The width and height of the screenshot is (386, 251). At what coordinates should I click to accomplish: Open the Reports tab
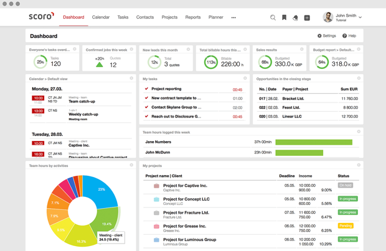click(x=193, y=17)
